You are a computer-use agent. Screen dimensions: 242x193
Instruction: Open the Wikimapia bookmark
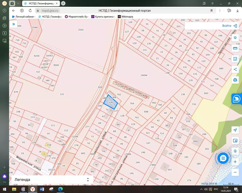tap(125, 17)
